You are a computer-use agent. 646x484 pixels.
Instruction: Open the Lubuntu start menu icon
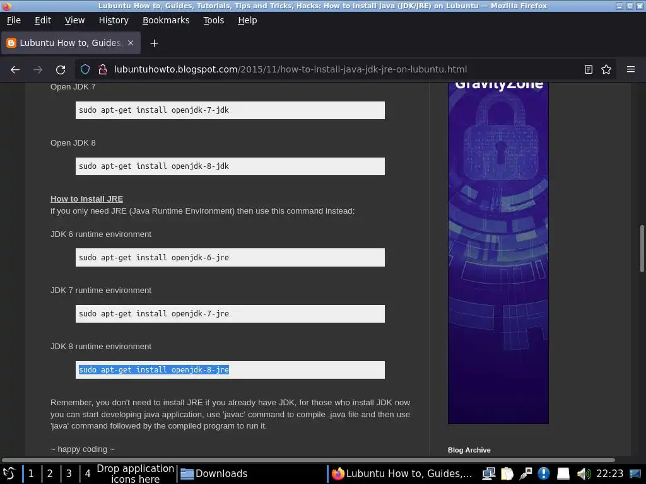point(9,473)
